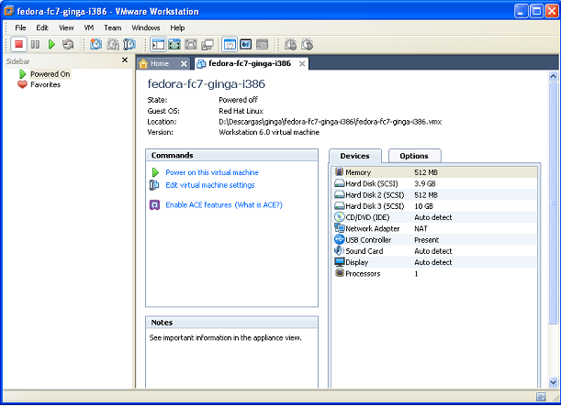The image size is (561, 406).
Task: Click the Reset toolbar button
Action: point(68,45)
